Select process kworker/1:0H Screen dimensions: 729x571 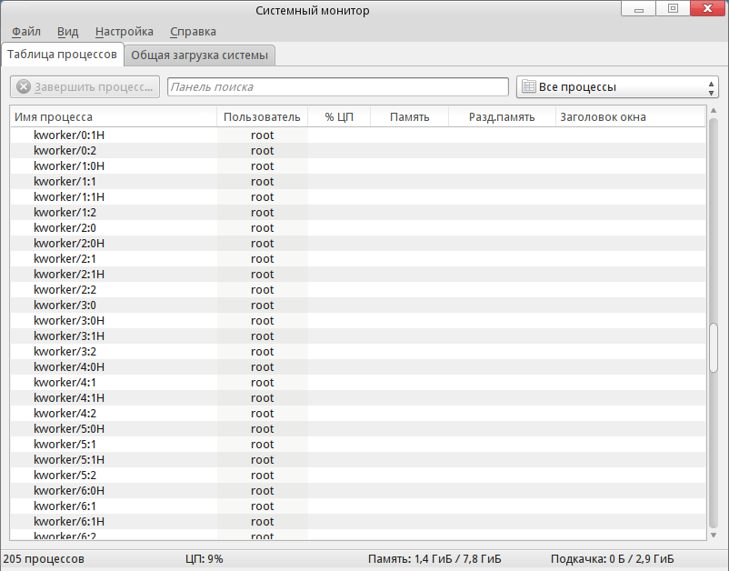pos(358,166)
